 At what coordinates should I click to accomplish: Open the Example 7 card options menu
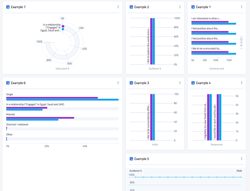click(x=118, y=7)
